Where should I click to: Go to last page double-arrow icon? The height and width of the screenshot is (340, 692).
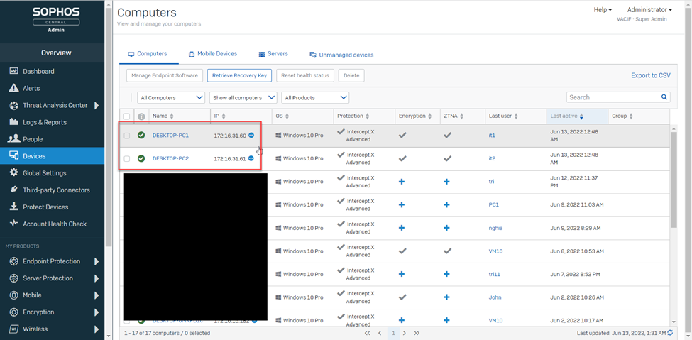point(417,333)
